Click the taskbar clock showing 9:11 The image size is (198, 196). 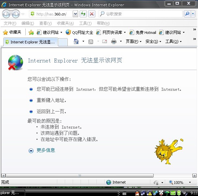194,193
